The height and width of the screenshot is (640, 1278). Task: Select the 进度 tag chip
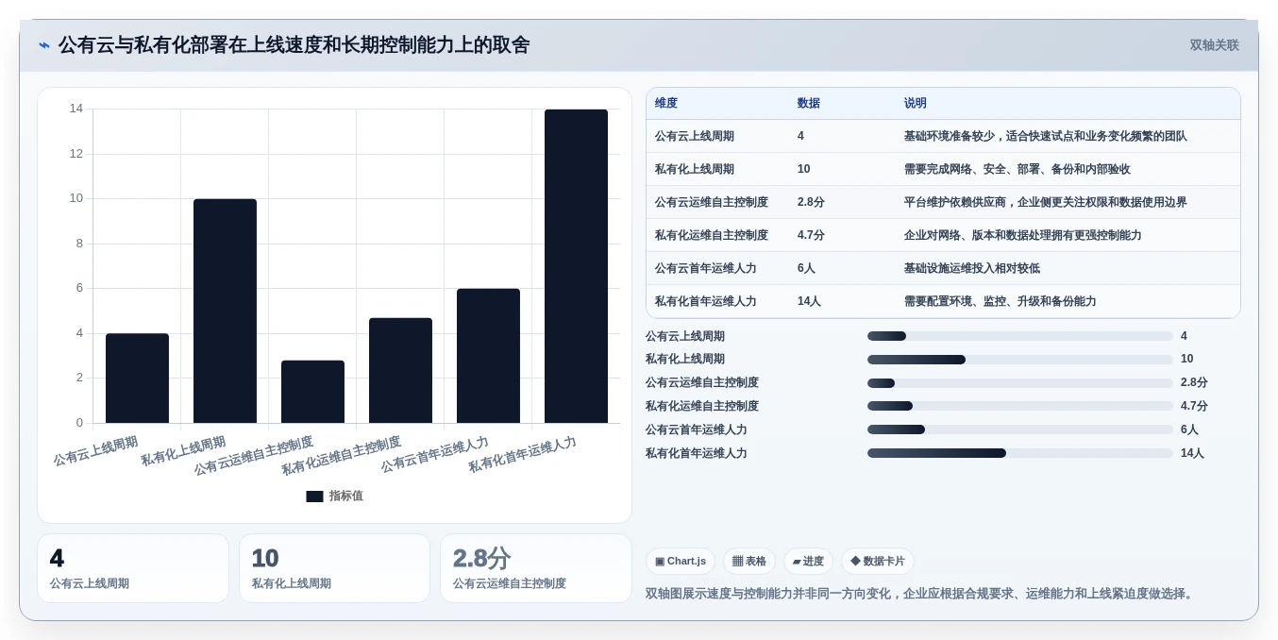pyautogui.click(x=808, y=561)
